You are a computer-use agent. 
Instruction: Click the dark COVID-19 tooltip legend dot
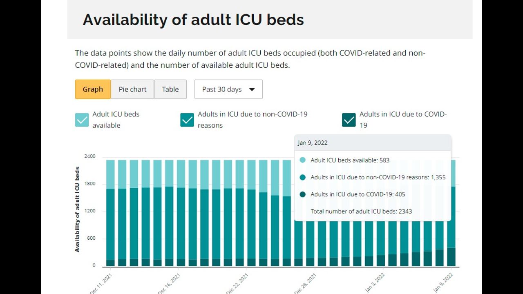pos(302,194)
